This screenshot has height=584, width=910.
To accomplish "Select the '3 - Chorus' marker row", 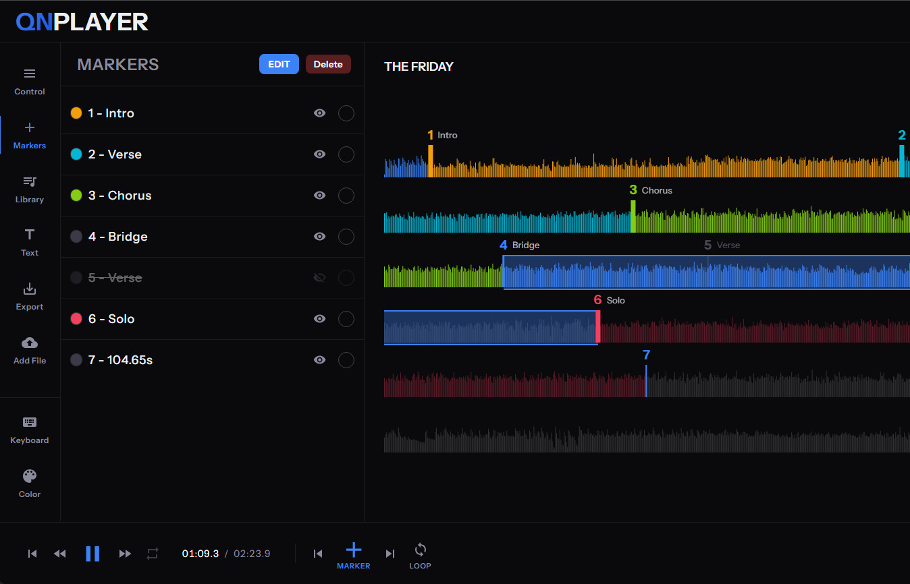I will point(212,196).
